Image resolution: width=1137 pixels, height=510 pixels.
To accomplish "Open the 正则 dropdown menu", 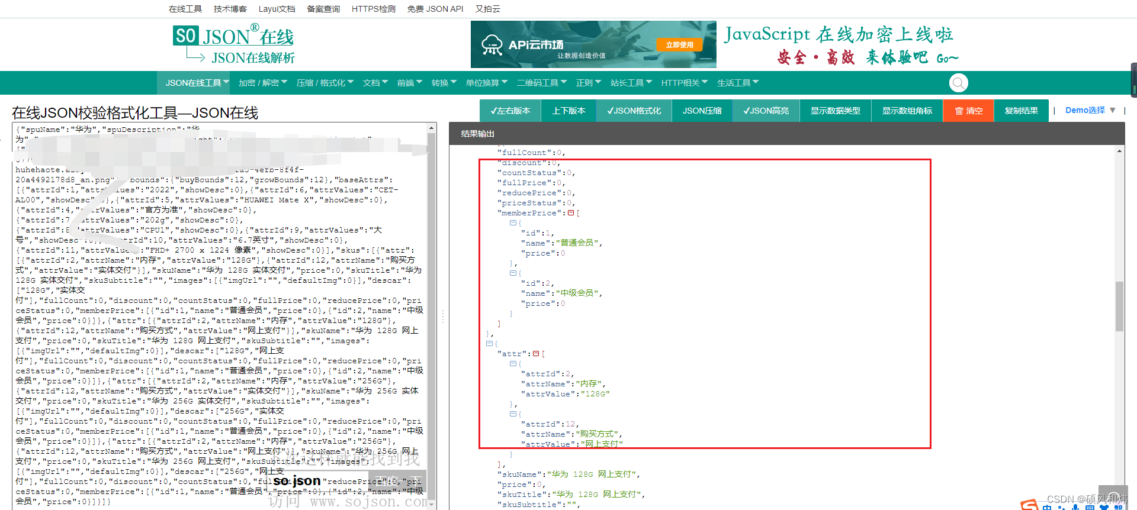I will (588, 83).
